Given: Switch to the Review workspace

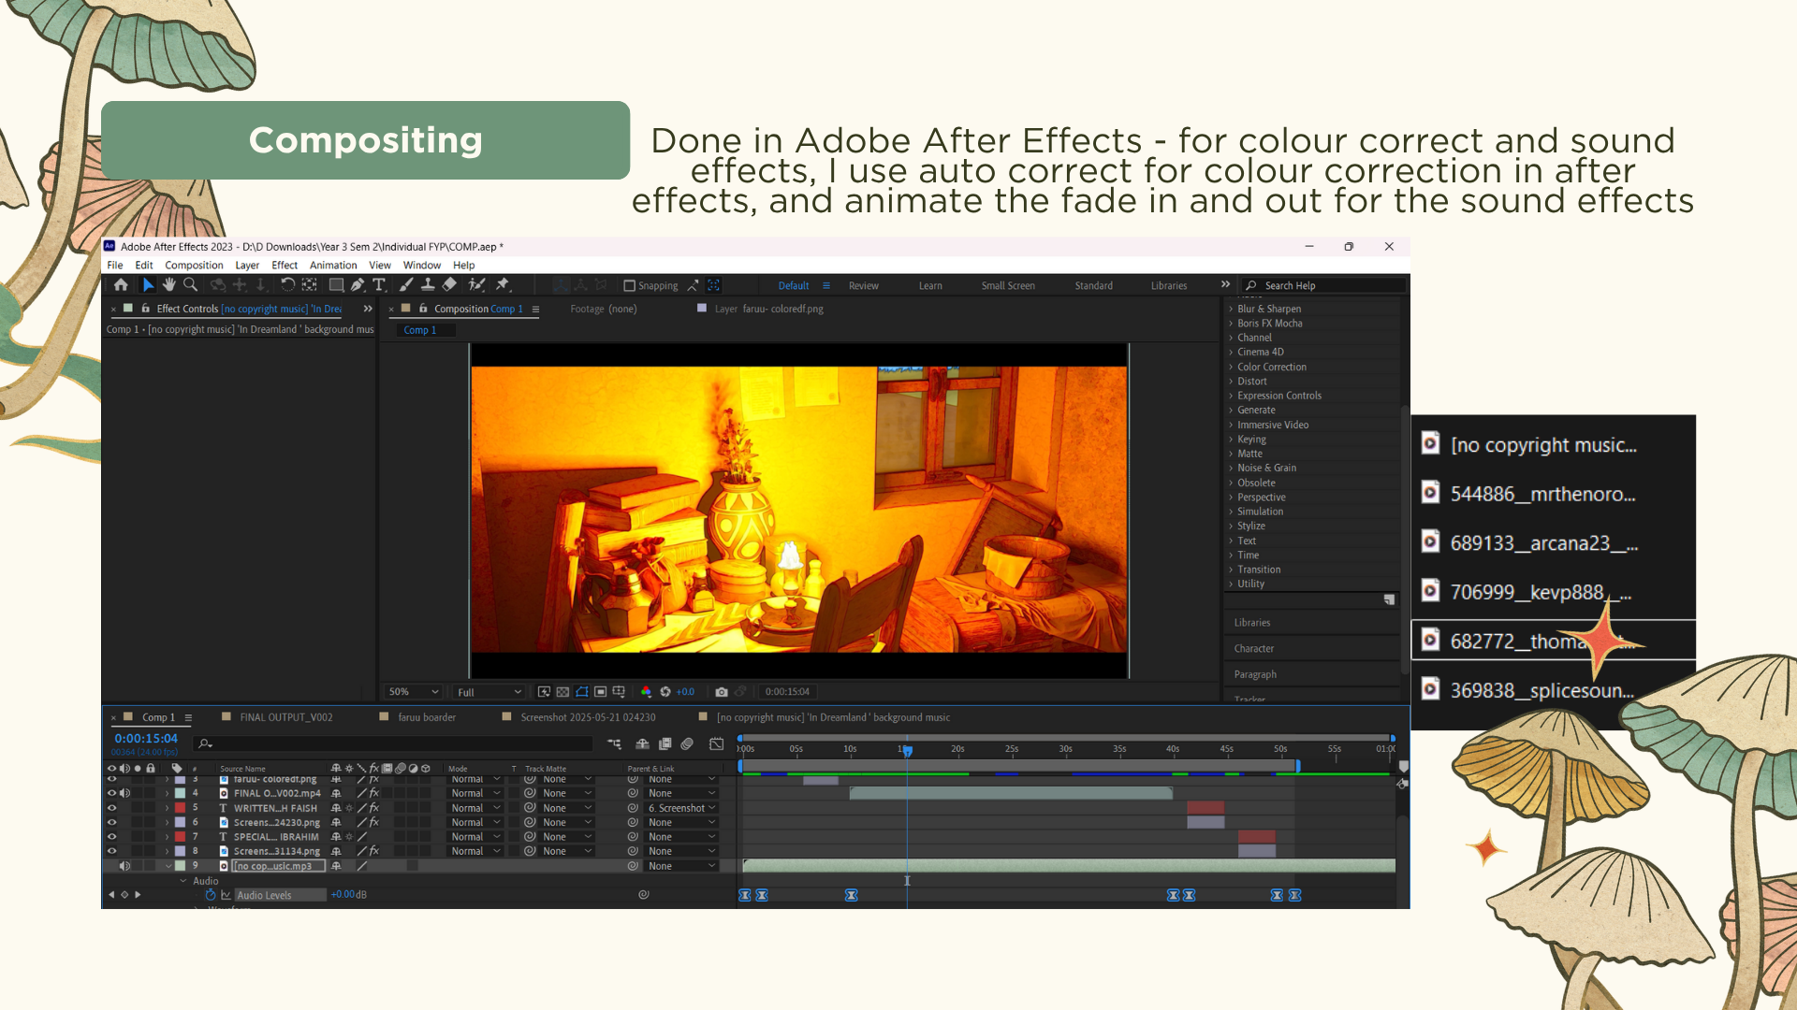Looking at the screenshot, I should coord(863,286).
